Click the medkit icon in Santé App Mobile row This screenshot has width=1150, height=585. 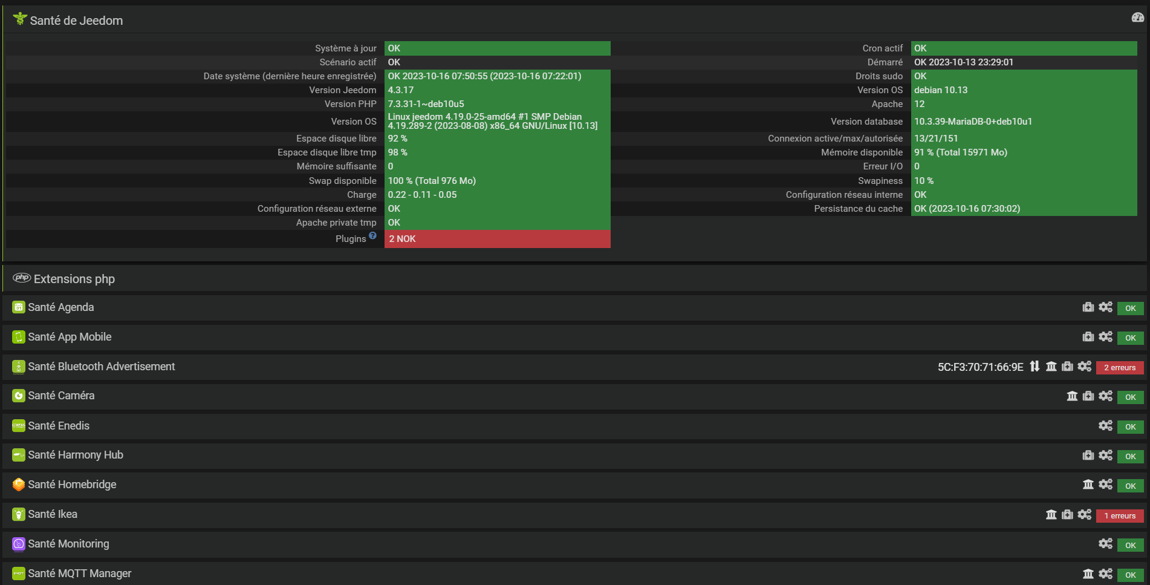[1088, 337]
